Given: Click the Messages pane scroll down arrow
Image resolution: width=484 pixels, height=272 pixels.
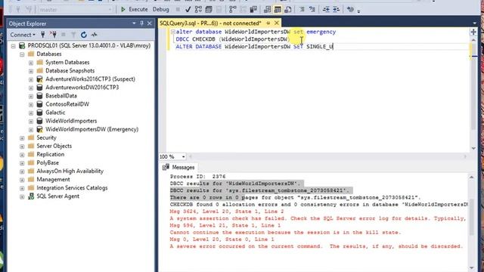Looking at the screenshot, I should (471, 267).
